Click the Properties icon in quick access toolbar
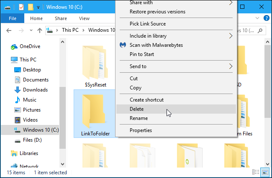This screenshot has width=272, height=178. 21,7
